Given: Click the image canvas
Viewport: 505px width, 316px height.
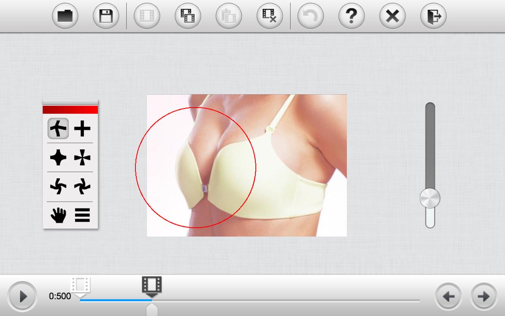Looking at the screenshot, I should (x=247, y=166).
